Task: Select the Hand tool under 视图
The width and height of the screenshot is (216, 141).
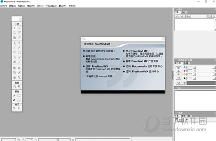Action: [15, 86]
